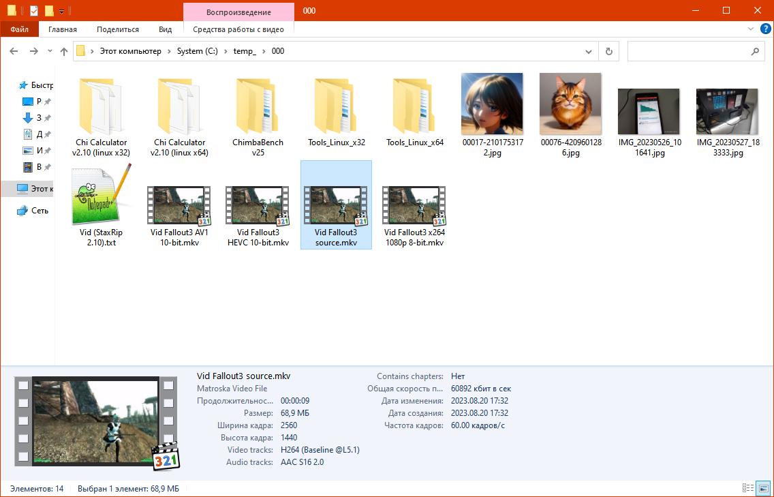Select Vid (StaxRip 2.10).txt Notepad++ file
The height and width of the screenshot is (497, 774).
[101, 205]
